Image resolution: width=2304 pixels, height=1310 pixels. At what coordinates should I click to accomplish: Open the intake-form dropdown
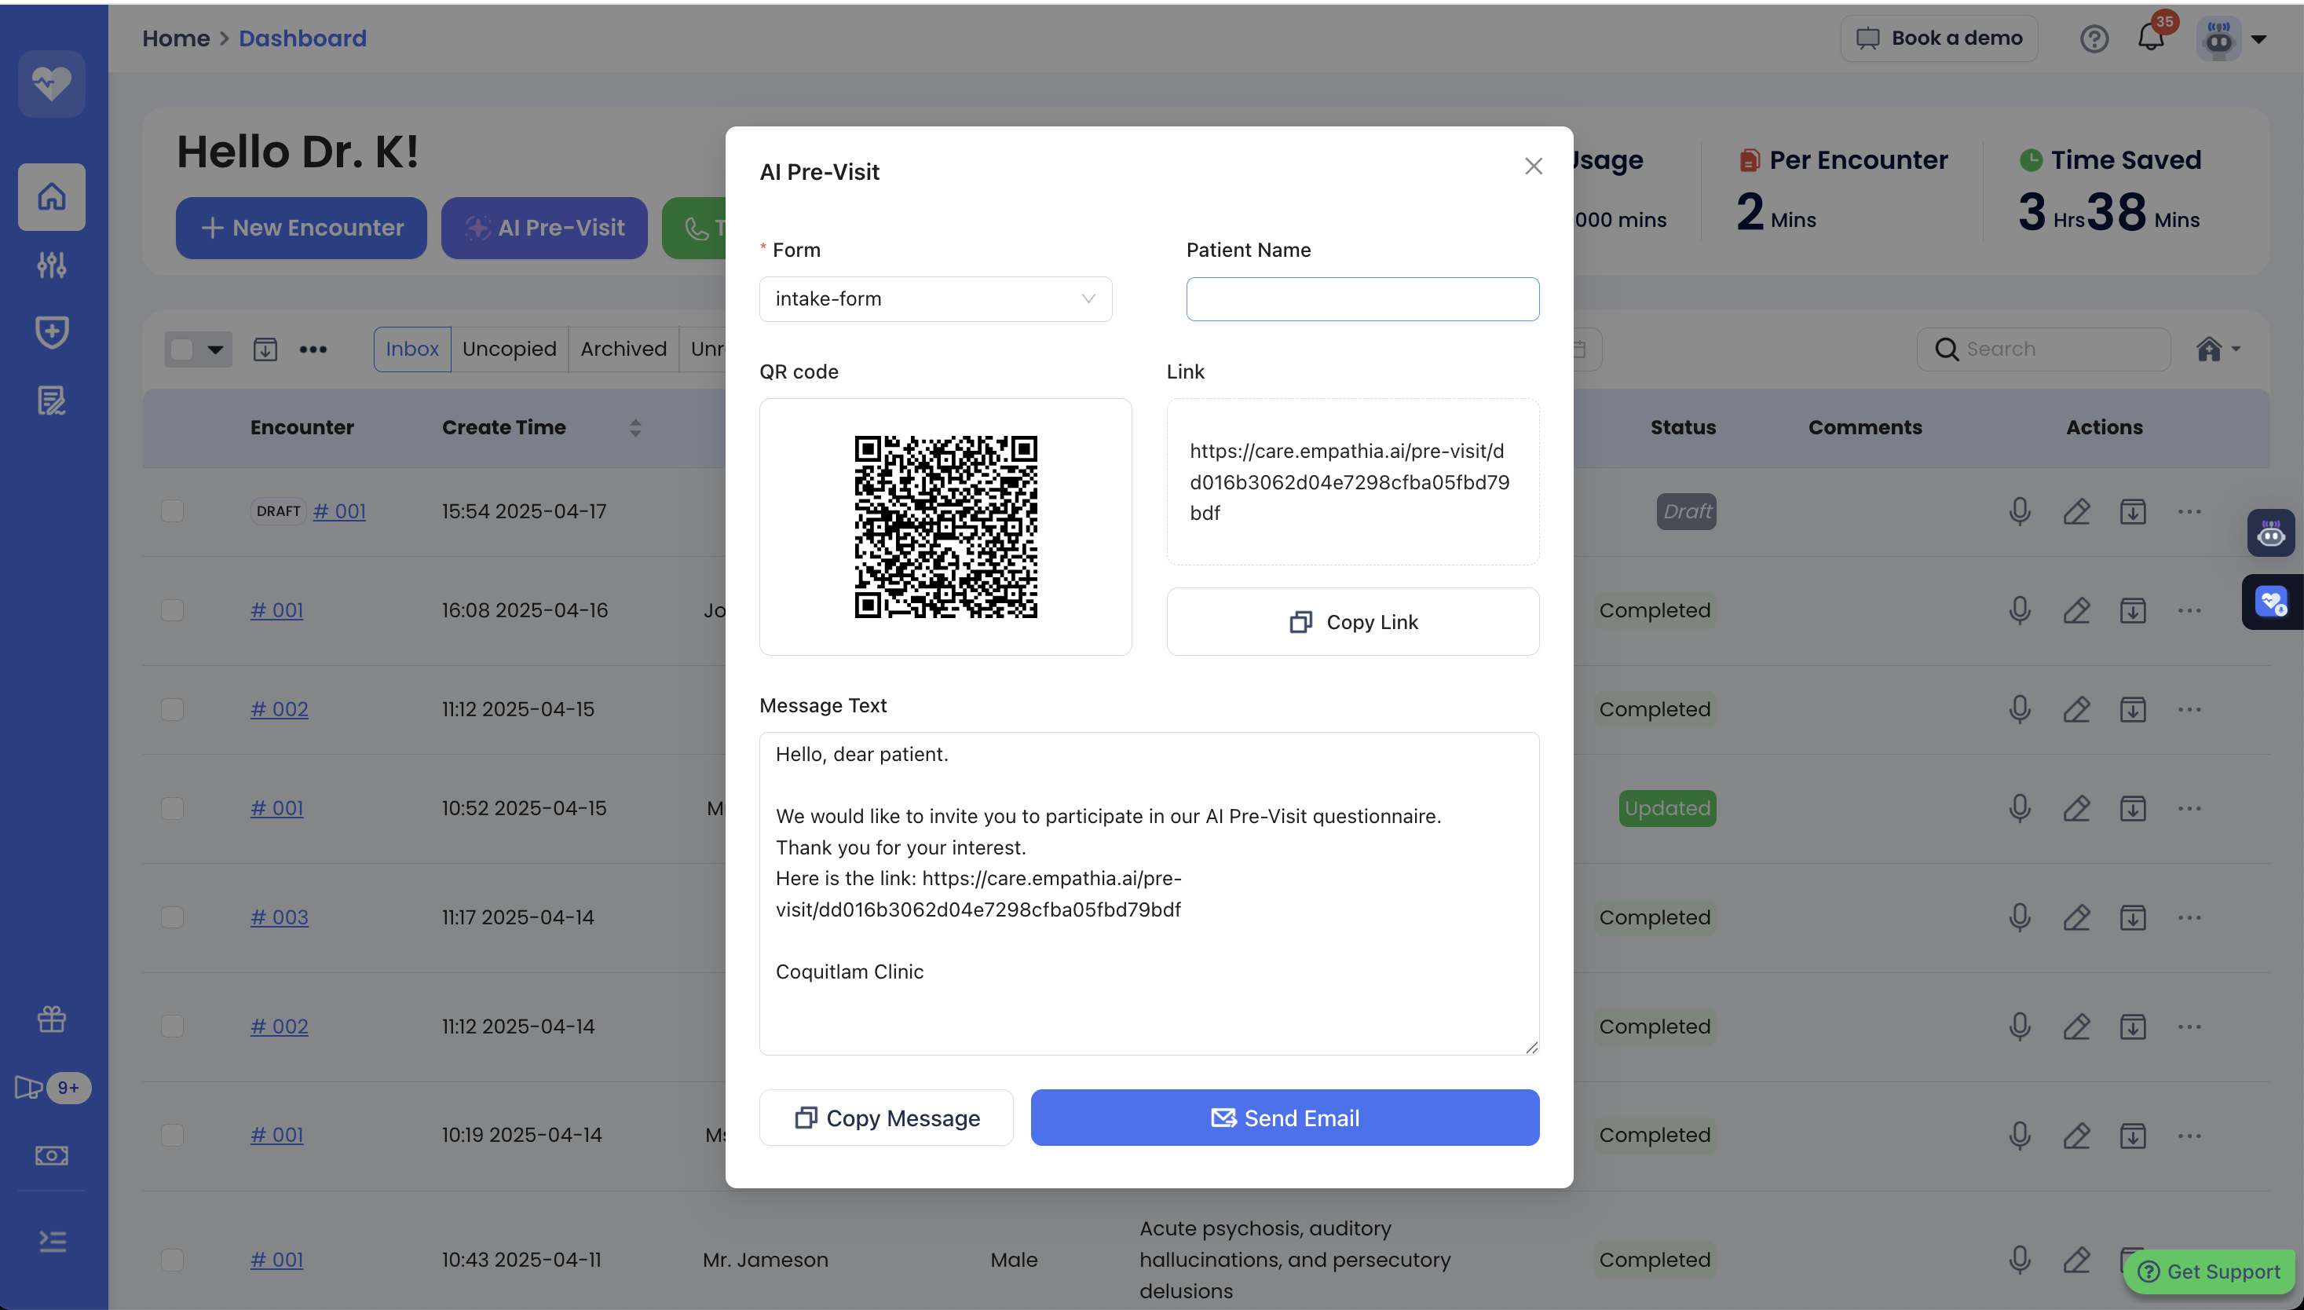[x=934, y=298]
